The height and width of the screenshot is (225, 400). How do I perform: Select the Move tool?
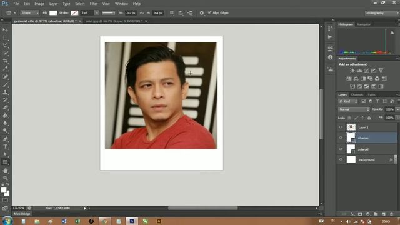pyautogui.click(x=5, y=30)
